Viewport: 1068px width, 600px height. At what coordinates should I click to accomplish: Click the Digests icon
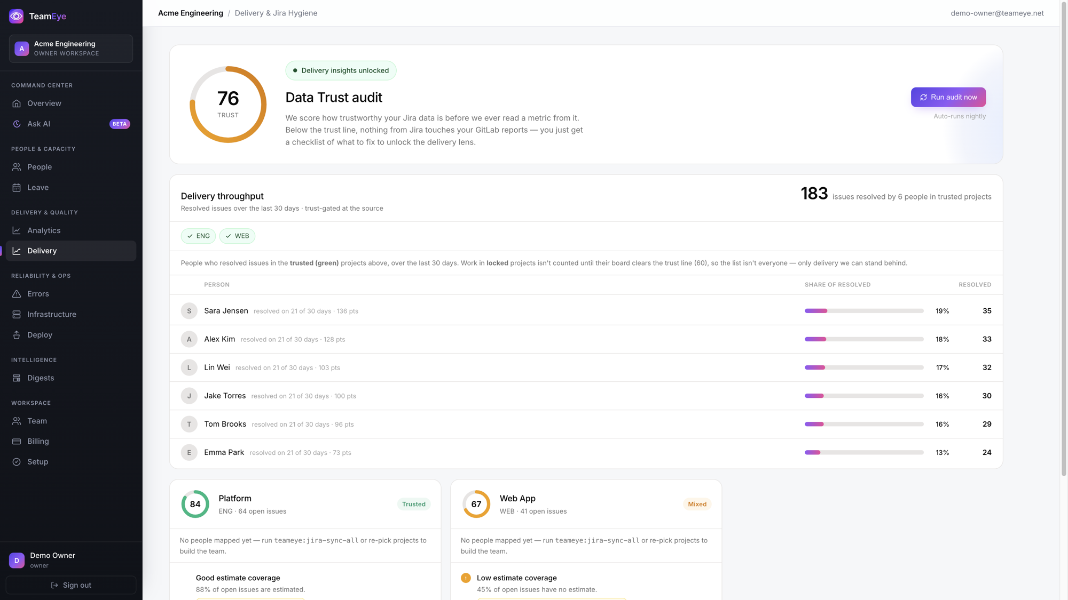click(17, 378)
